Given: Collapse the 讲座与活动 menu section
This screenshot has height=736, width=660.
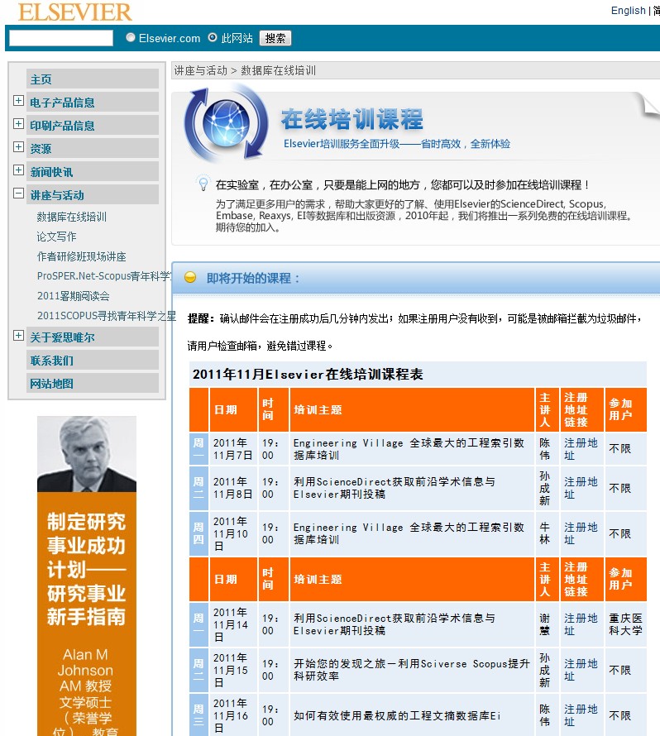Looking at the screenshot, I should (18, 193).
